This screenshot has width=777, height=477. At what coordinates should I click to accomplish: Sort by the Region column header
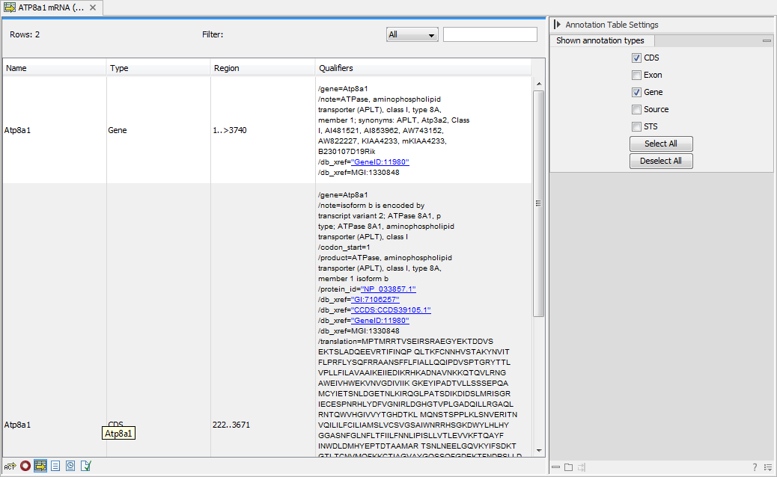(x=263, y=68)
